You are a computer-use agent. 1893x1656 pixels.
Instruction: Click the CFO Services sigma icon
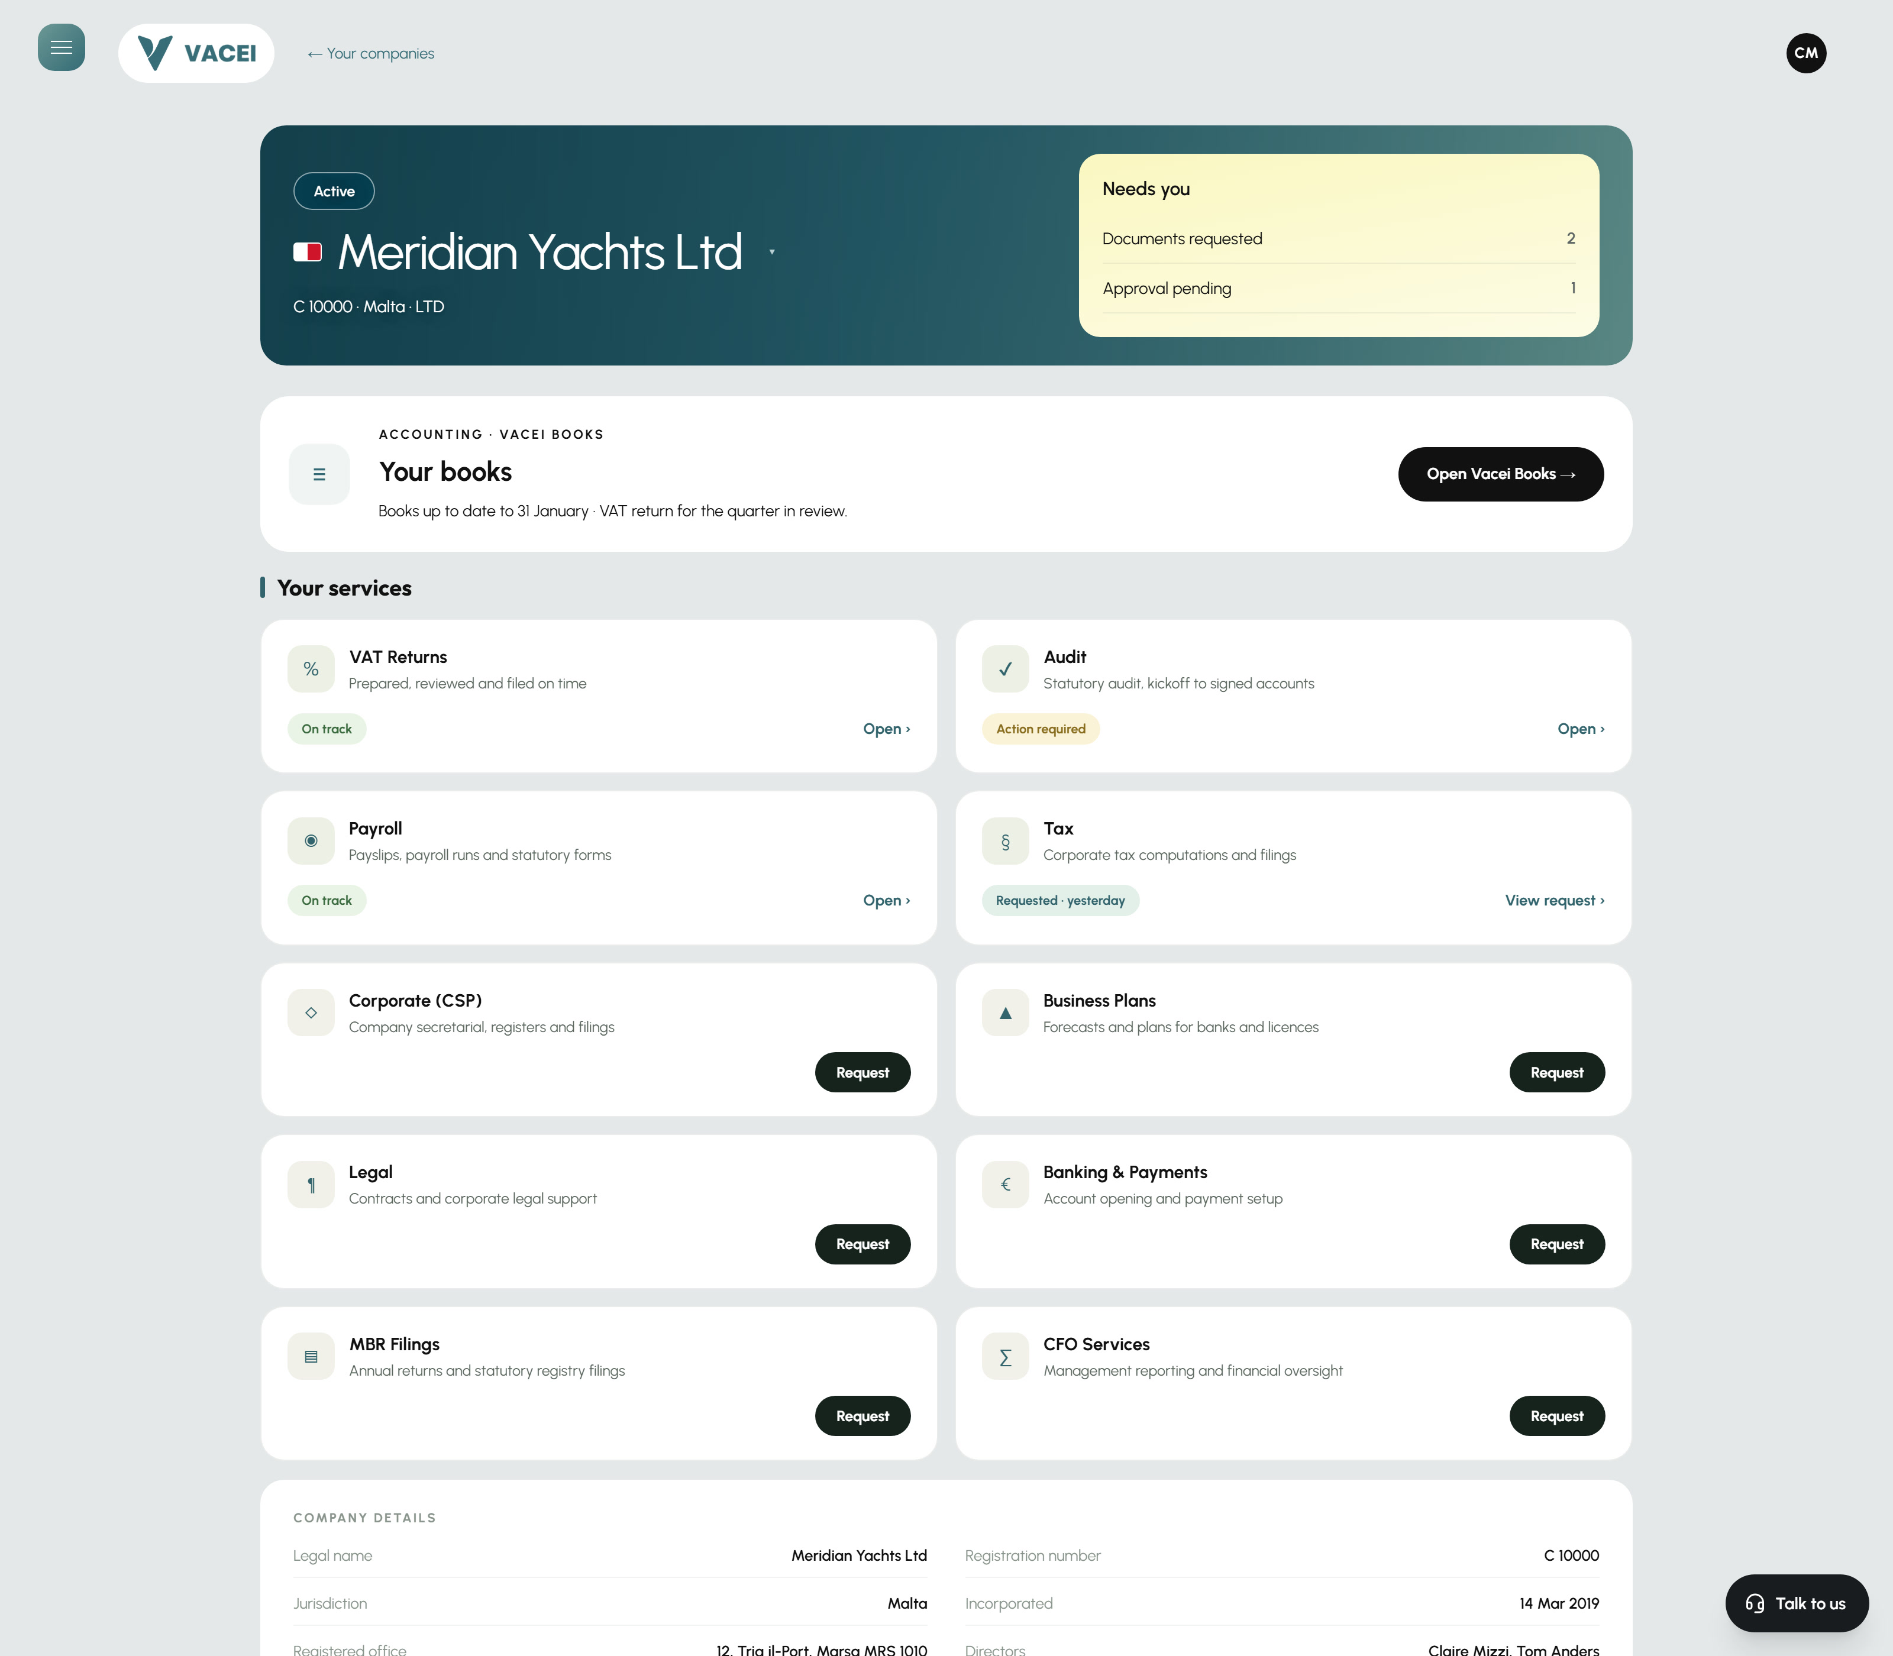(1004, 1357)
